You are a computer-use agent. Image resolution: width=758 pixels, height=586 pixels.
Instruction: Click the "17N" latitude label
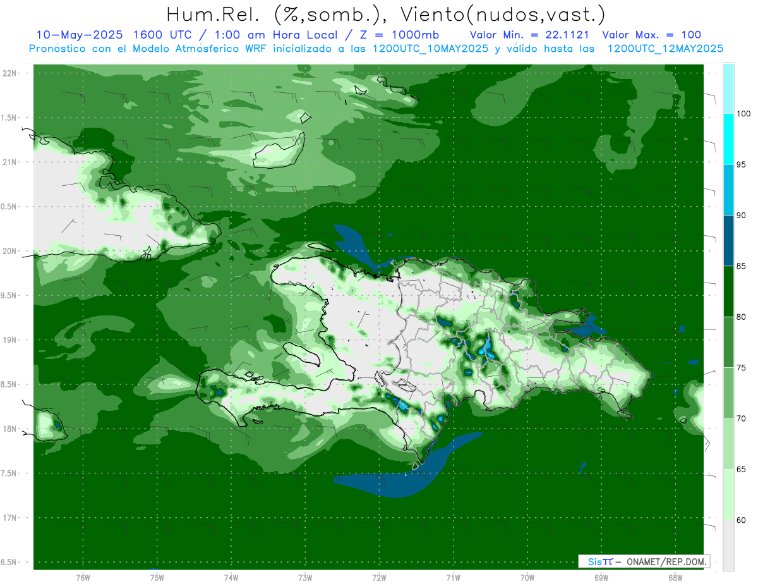[x=9, y=518]
